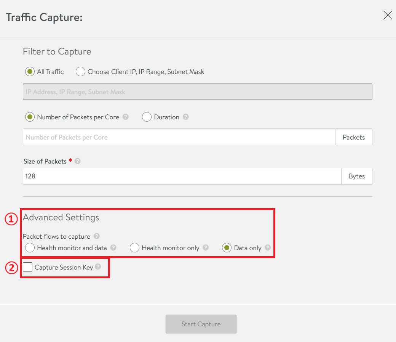Click help icon next to Number of Packets per Core

[x=126, y=117]
